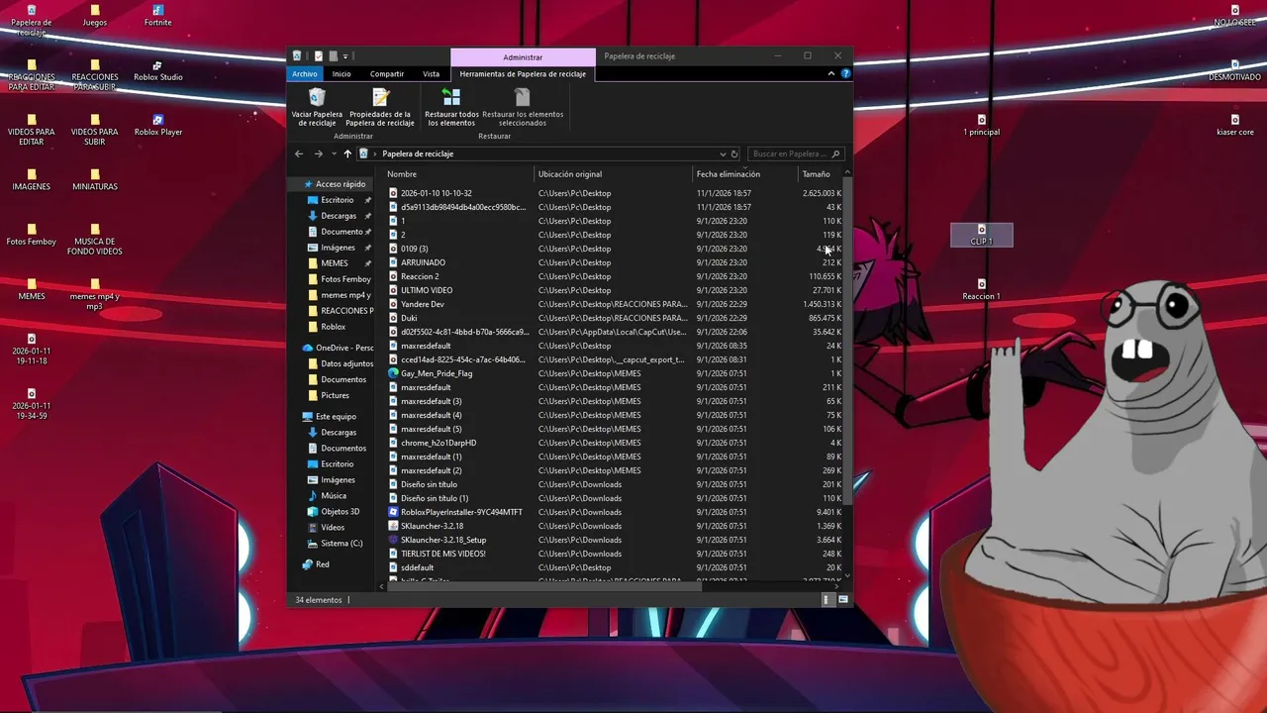
Task: Select the kiaser core desktop file
Action: click(x=1234, y=125)
